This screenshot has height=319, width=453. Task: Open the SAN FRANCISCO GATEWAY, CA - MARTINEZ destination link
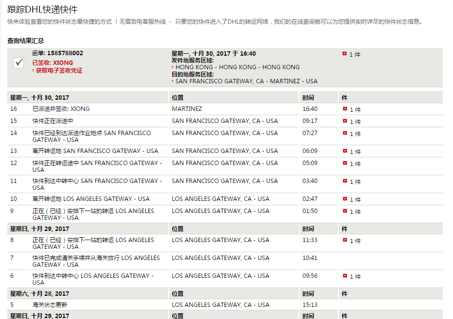[x=246, y=81]
